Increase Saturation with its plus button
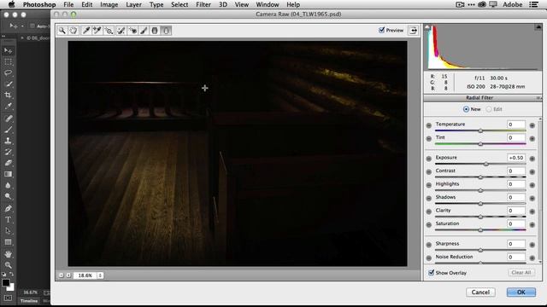 [532, 225]
